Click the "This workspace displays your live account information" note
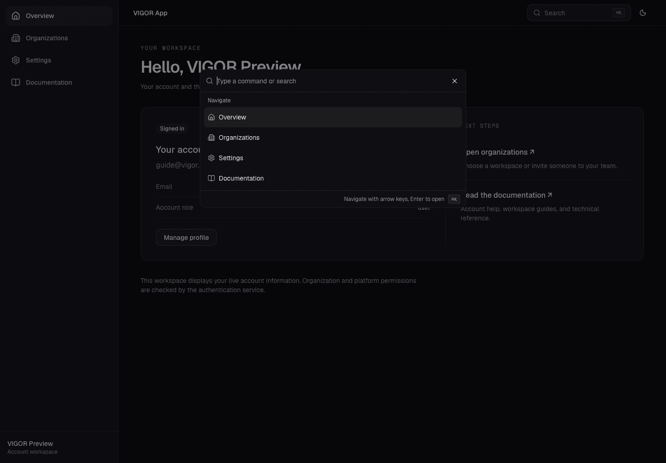Screen dimensions: 666x463 point(278,285)
